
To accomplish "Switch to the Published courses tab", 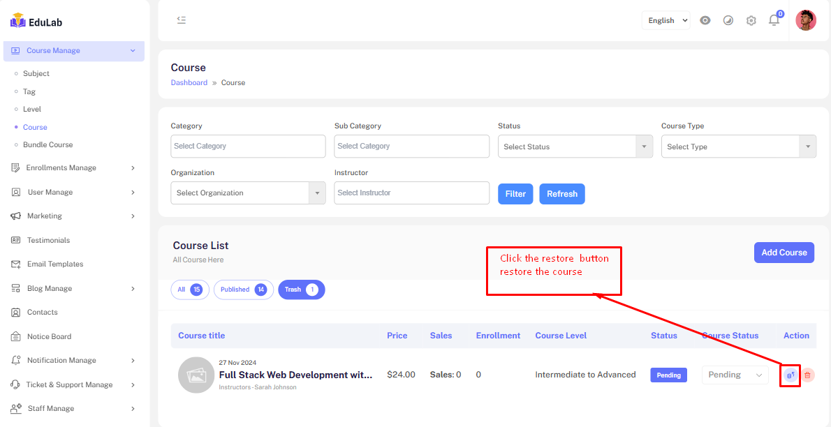I will (x=241, y=290).
